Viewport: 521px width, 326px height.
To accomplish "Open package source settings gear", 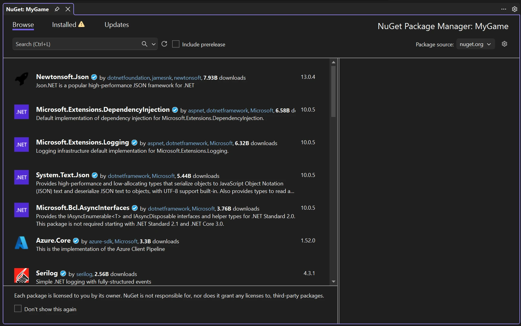I will tap(504, 44).
